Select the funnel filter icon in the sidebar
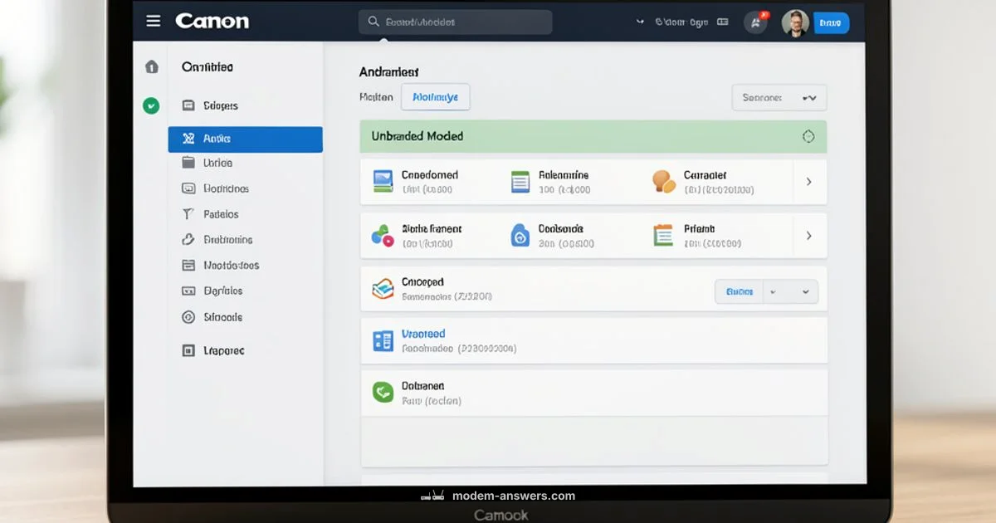The image size is (996, 523). click(189, 213)
